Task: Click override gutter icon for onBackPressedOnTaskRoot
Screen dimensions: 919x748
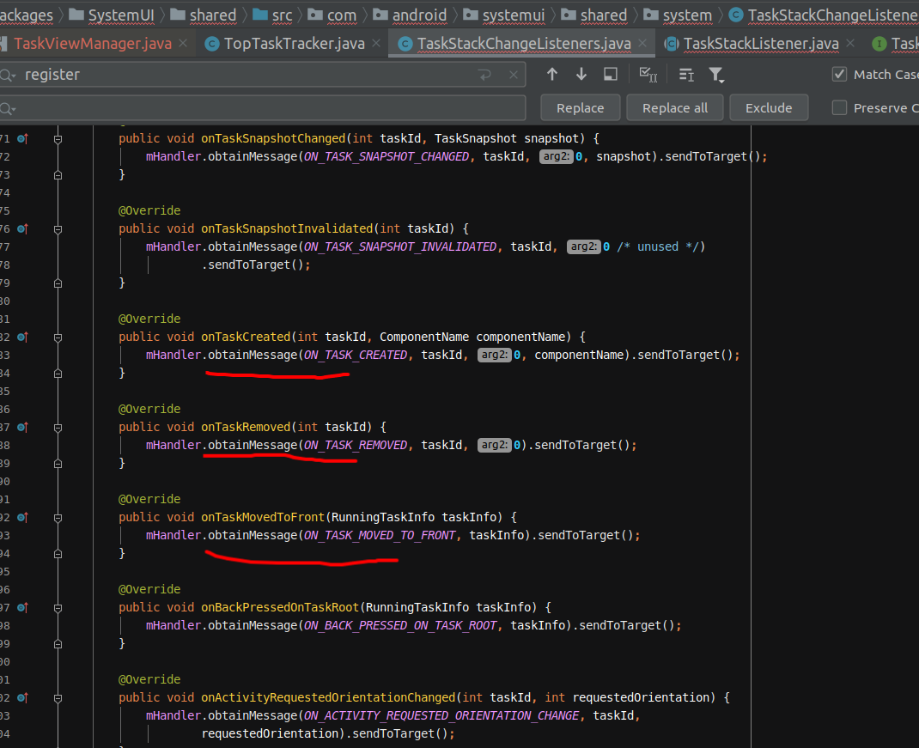Action: pos(23,608)
